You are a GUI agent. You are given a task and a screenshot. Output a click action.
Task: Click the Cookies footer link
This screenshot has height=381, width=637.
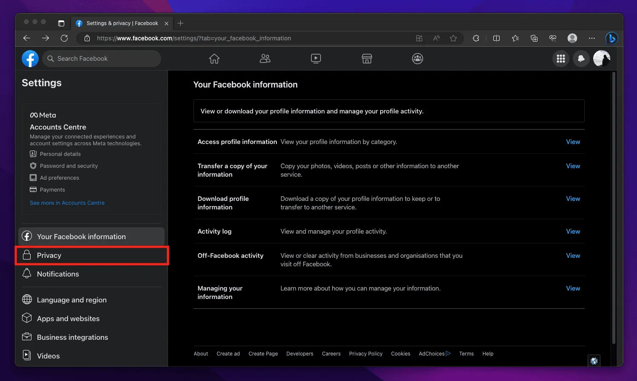(401, 354)
